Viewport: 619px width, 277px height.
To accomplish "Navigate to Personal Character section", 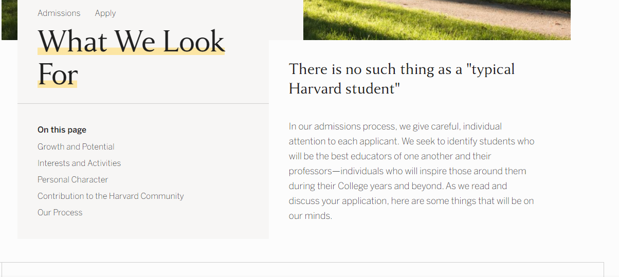I will tap(72, 179).
